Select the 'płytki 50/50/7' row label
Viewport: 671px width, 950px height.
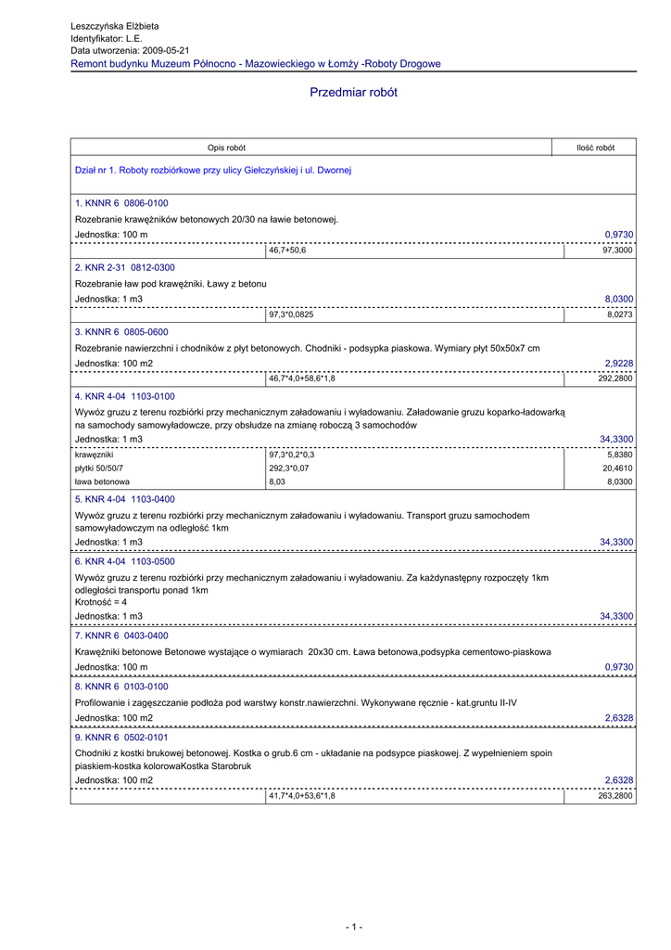pos(98,469)
